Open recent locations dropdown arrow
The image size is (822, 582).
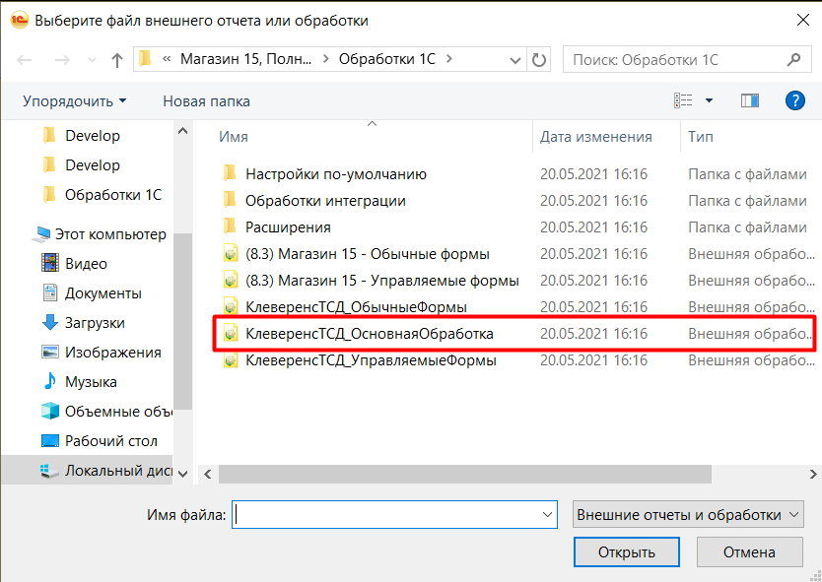pyautogui.click(x=92, y=60)
